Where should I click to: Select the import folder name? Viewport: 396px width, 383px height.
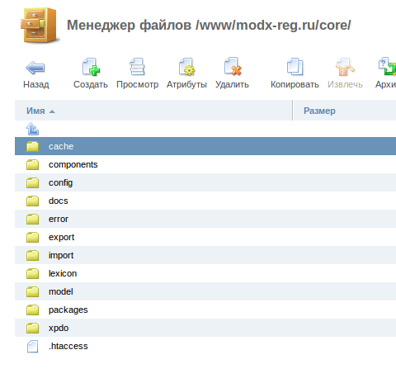pyautogui.click(x=61, y=255)
